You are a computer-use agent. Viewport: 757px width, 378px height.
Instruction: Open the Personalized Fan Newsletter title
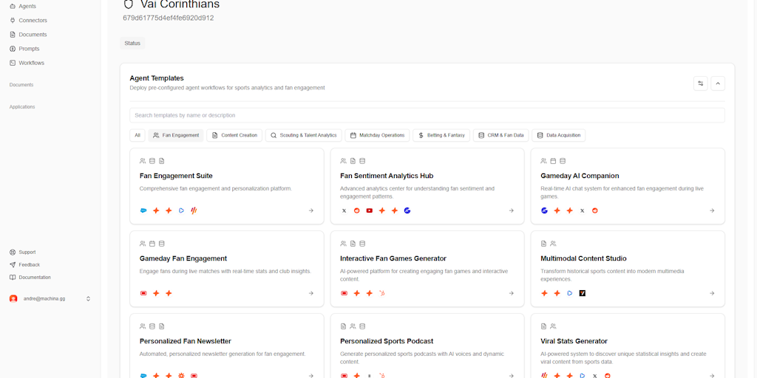186,341
